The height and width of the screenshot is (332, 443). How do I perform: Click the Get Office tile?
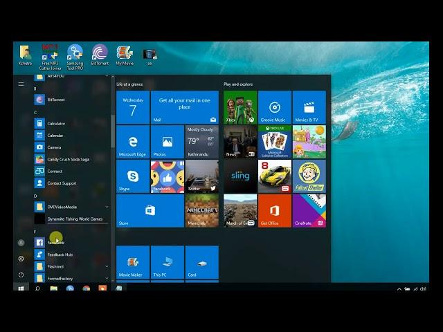[x=275, y=210]
